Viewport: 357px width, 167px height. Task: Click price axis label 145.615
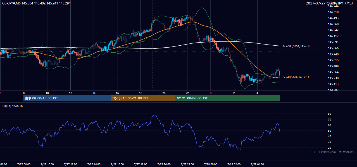(333, 60)
